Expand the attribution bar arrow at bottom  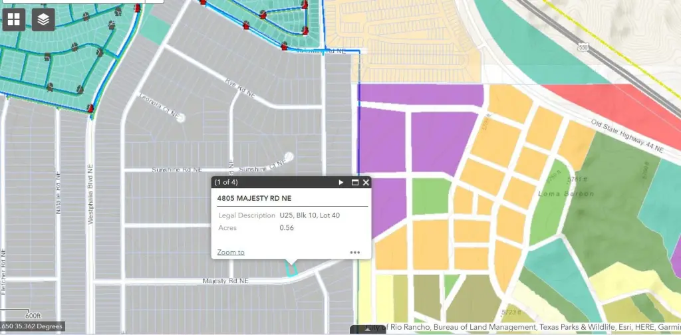366,328
